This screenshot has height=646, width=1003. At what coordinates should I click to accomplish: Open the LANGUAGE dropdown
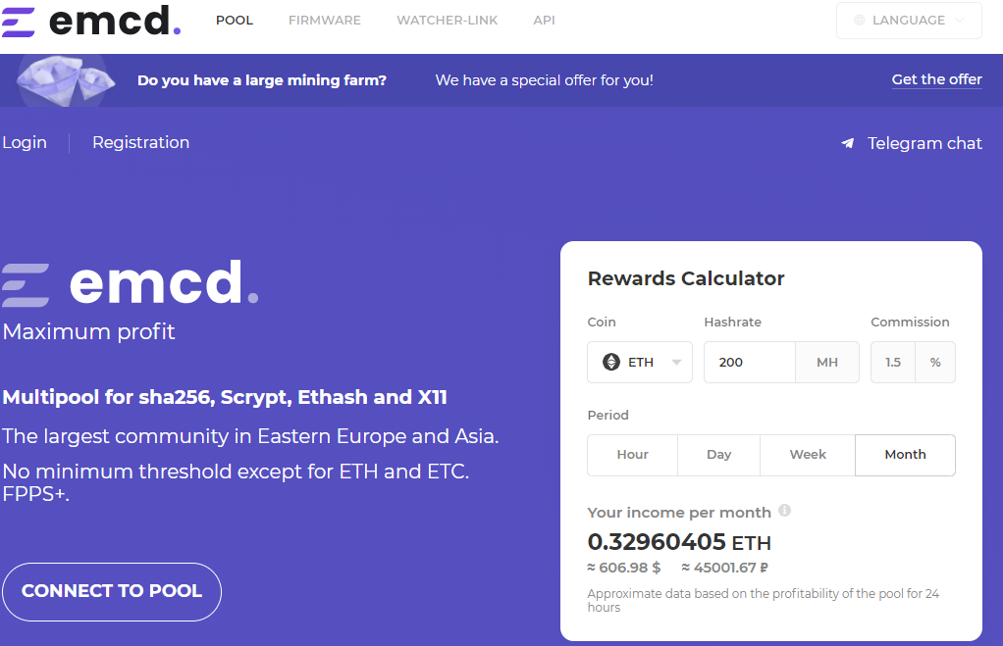pos(909,20)
